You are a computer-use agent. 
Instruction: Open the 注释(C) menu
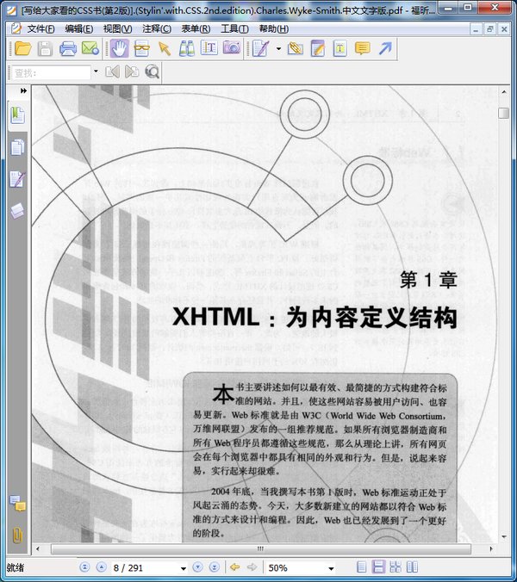point(156,28)
